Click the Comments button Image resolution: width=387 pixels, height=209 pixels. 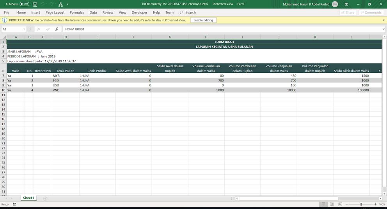[x=371, y=12]
